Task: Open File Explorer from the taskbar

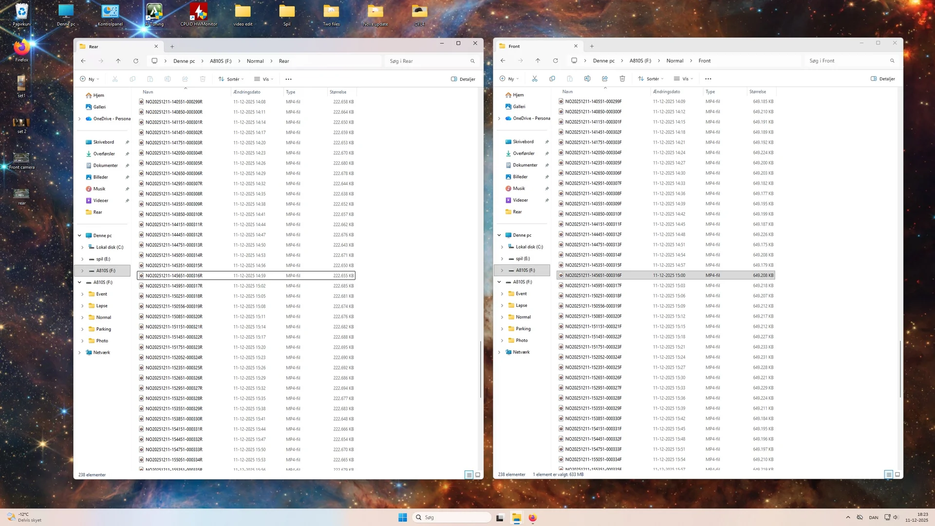Action: (x=516, y=517)
